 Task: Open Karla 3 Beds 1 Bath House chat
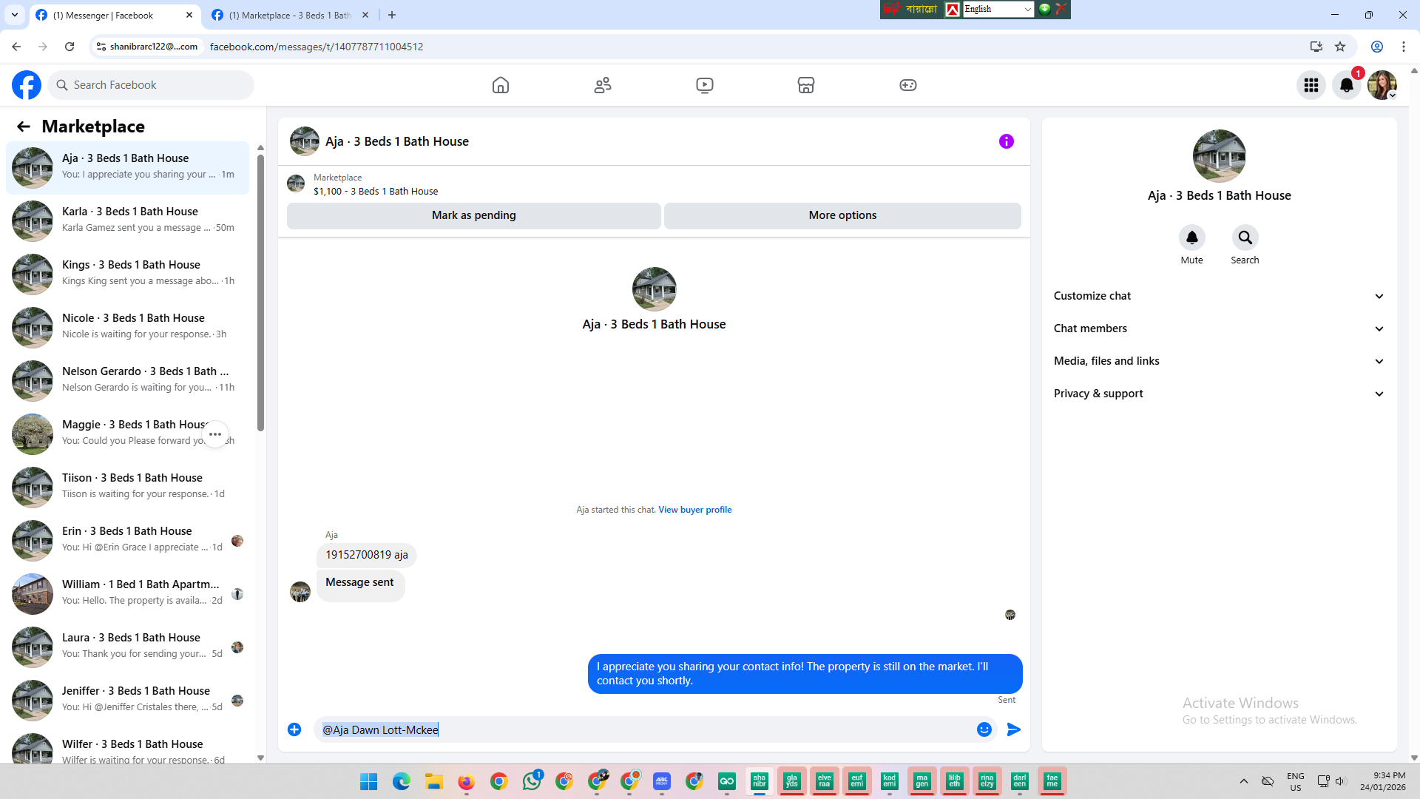(129, 220)
